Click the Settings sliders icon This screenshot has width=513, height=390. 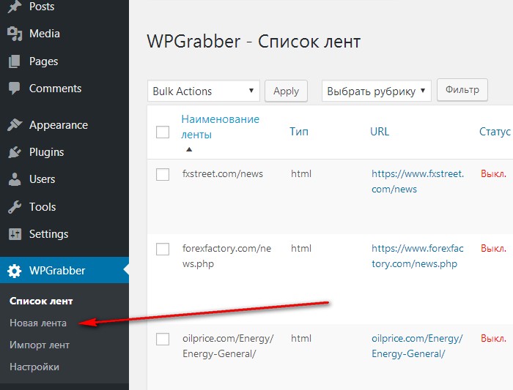tap(15, 234)
